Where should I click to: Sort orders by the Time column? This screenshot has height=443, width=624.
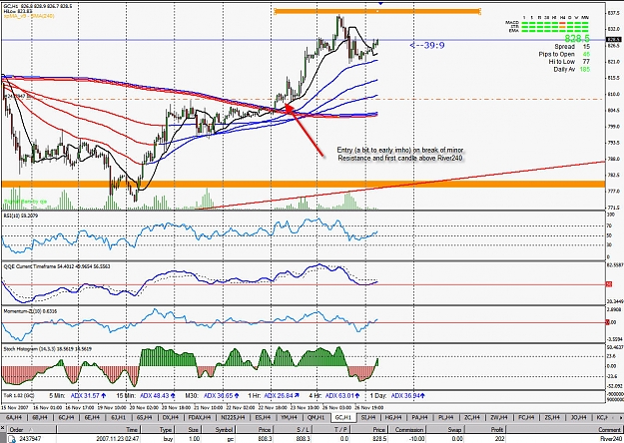pos(98,429)
